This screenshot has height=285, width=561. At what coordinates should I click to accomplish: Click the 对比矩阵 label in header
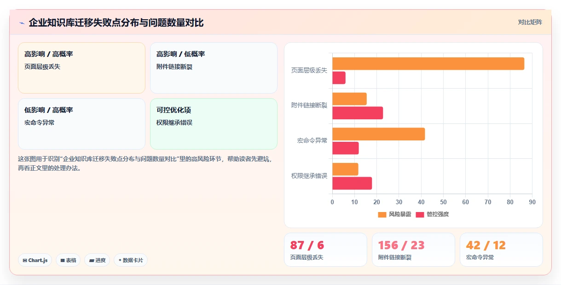(530, 22)
